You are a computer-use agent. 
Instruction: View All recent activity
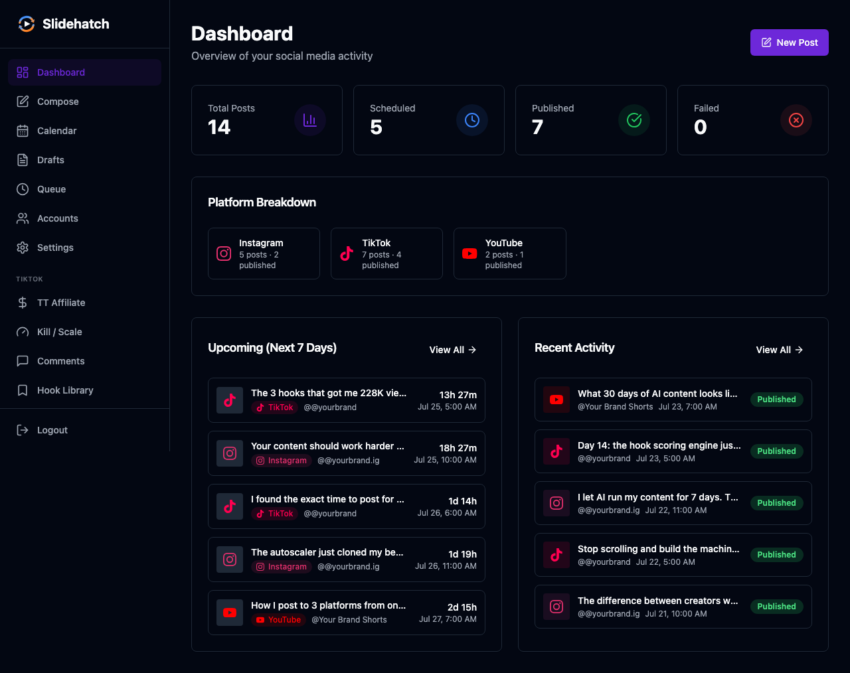point(780,350)
